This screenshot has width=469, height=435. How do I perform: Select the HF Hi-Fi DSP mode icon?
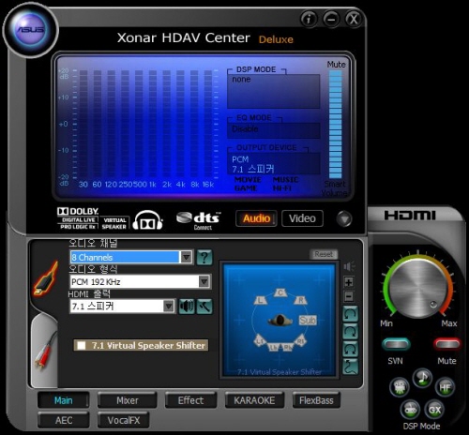[445, 387]
